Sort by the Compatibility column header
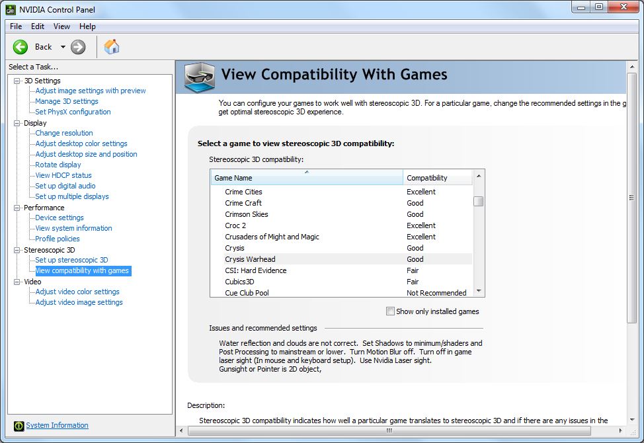The width and height of the screenshot is (644, 443). [x=438, y=178]
